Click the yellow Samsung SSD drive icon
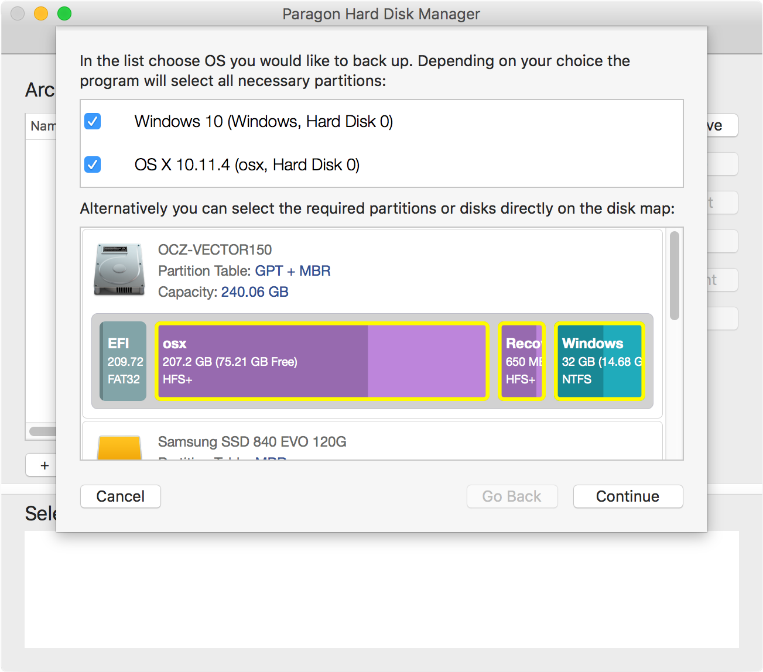763x672 pixels. pos(119,448)
